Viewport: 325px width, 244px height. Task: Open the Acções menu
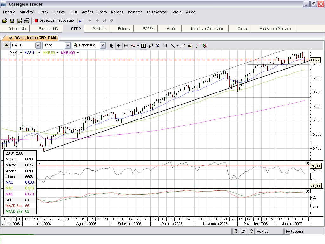[x=87, y=12]
